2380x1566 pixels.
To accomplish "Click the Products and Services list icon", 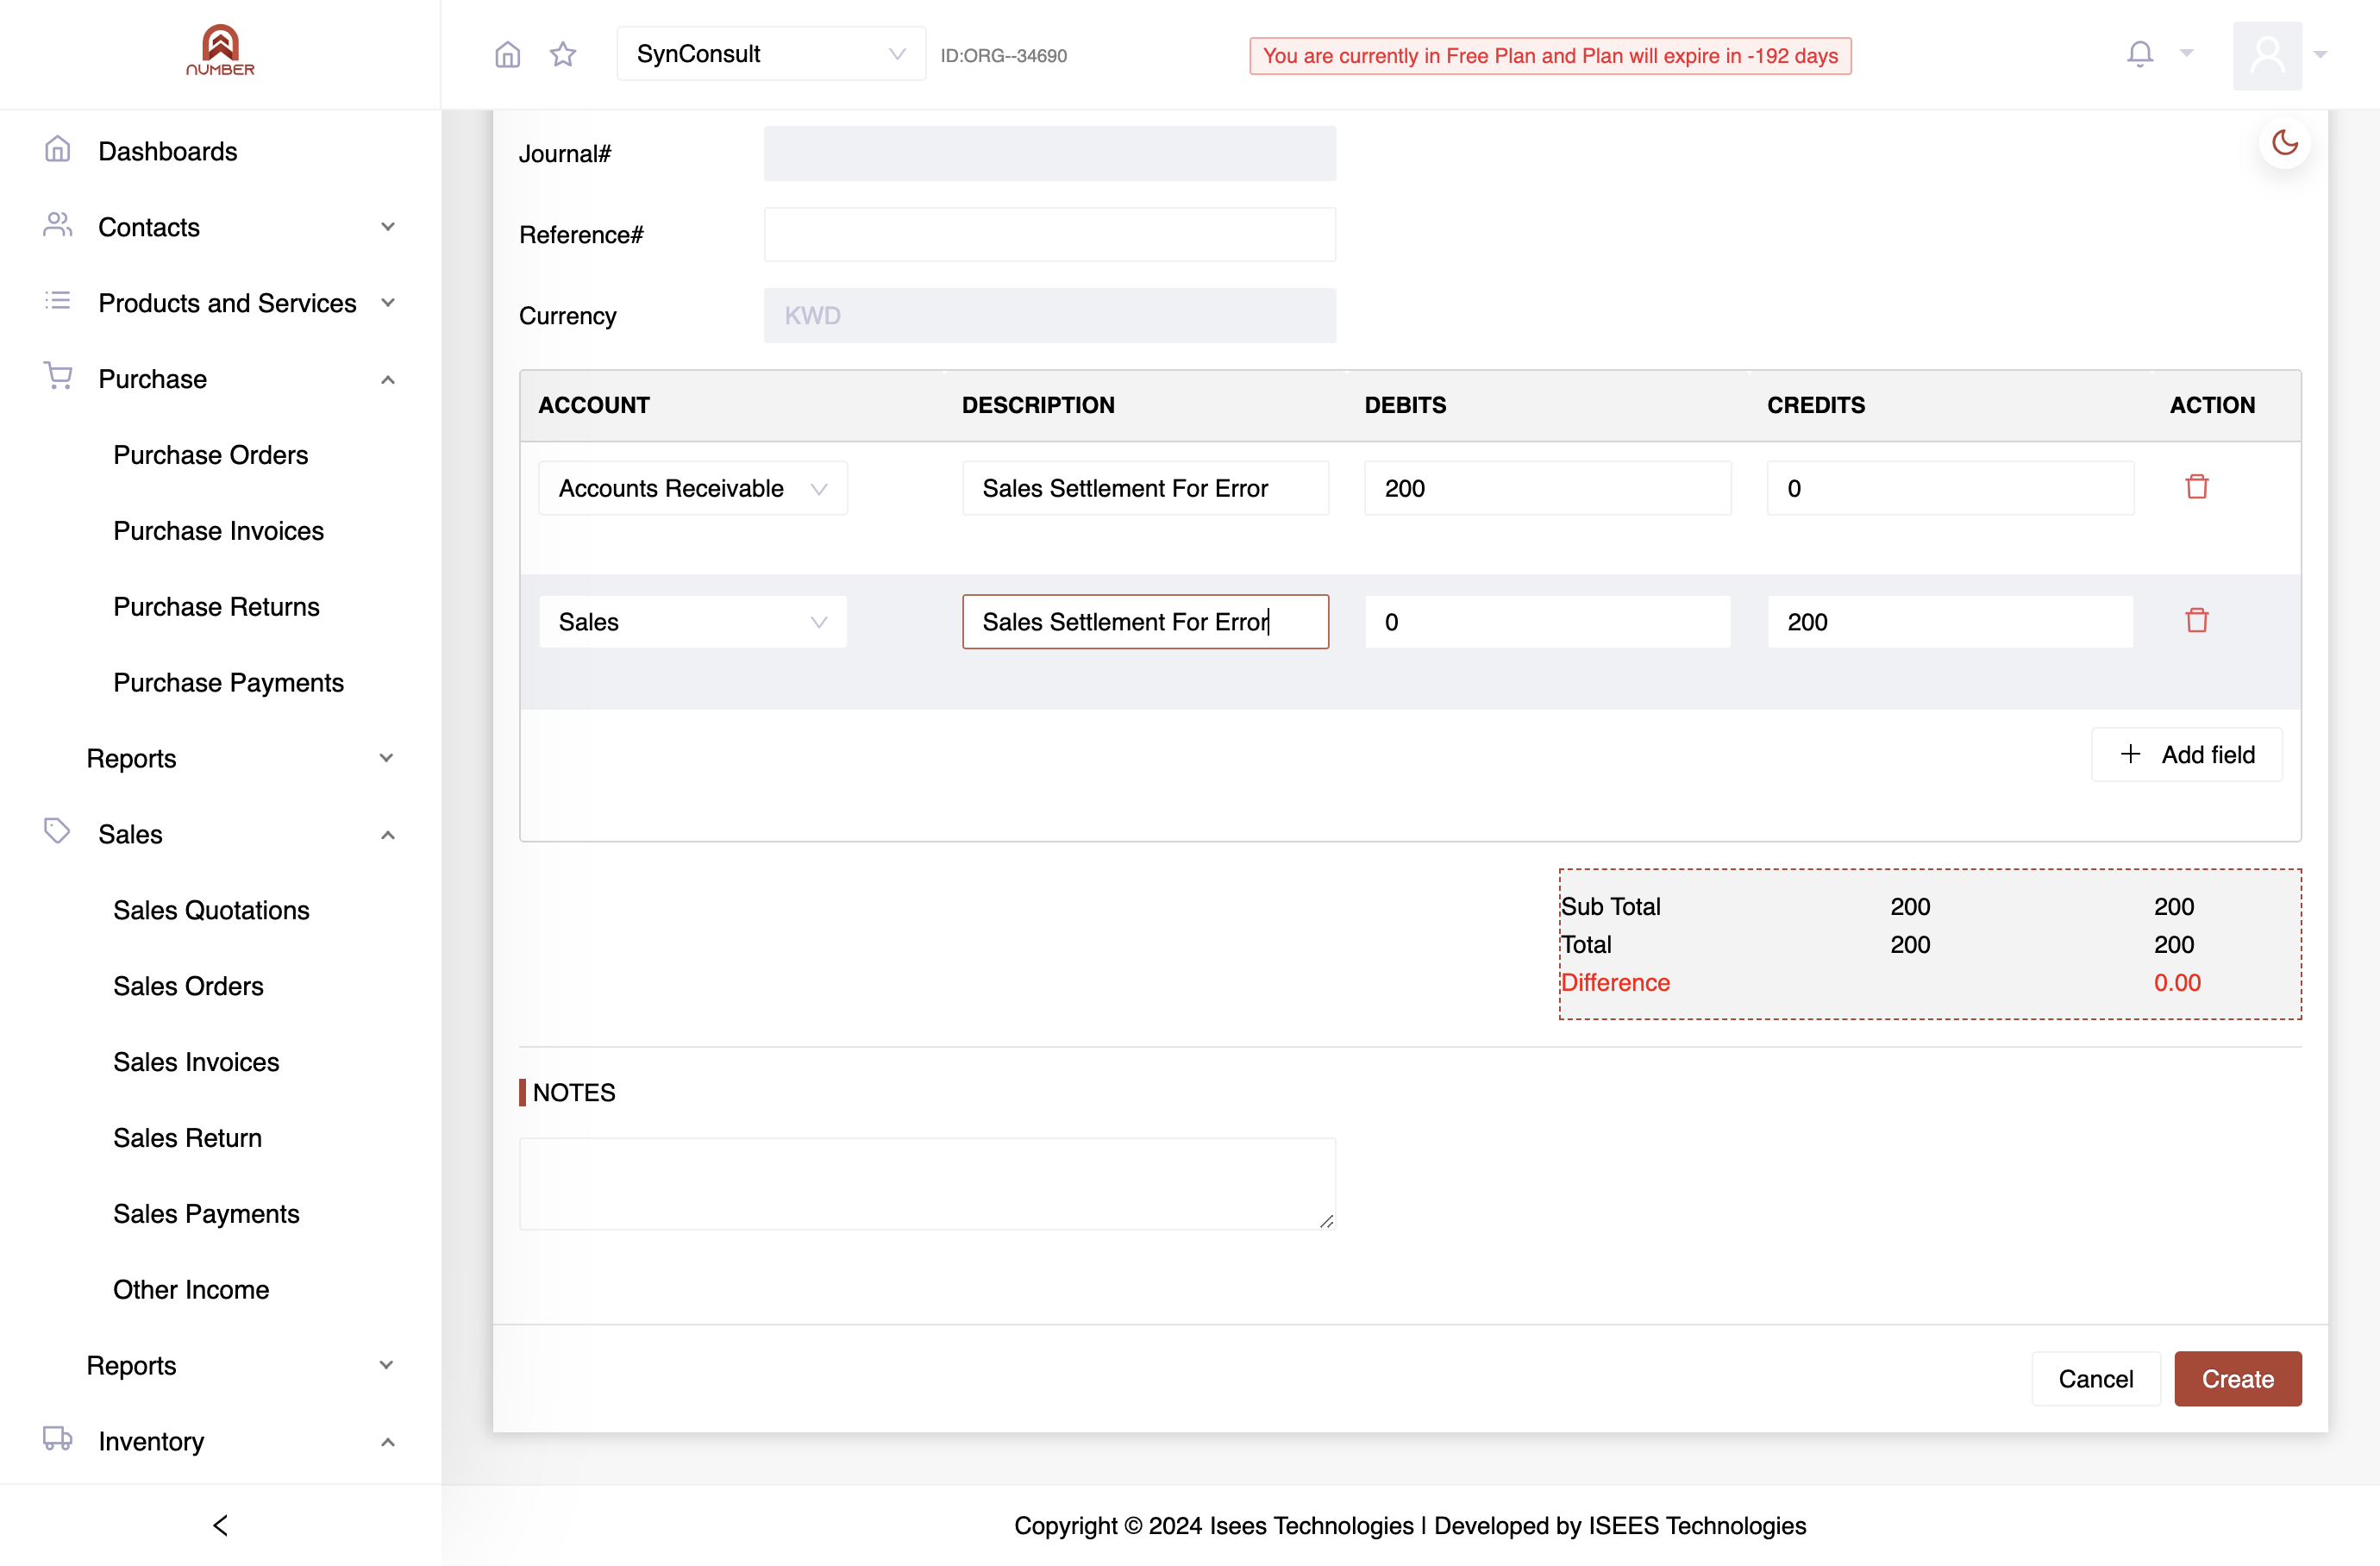I will (58, 300).
